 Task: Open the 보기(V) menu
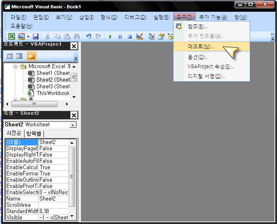coord(64,17)
